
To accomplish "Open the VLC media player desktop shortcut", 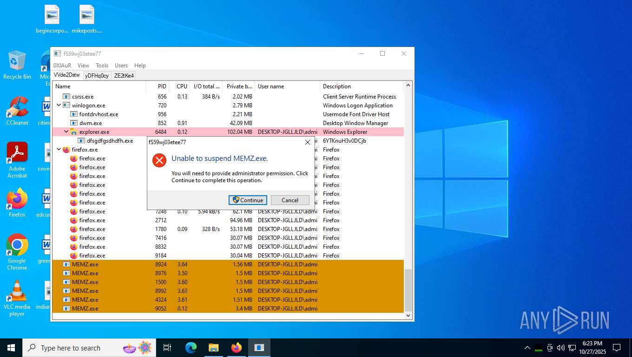I will coord(17,298).
